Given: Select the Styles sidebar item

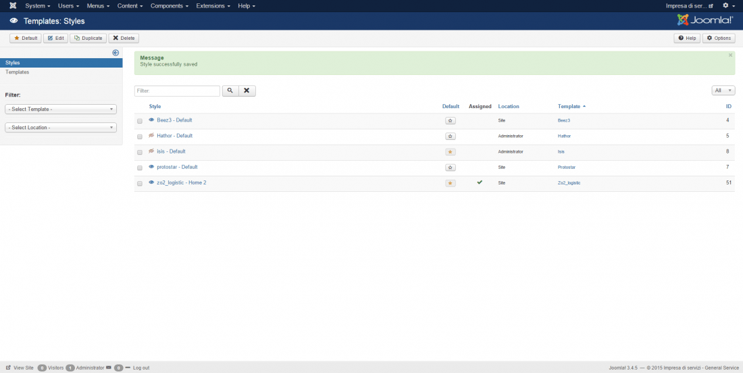Looking at the screenshot, I should (61, 63).
